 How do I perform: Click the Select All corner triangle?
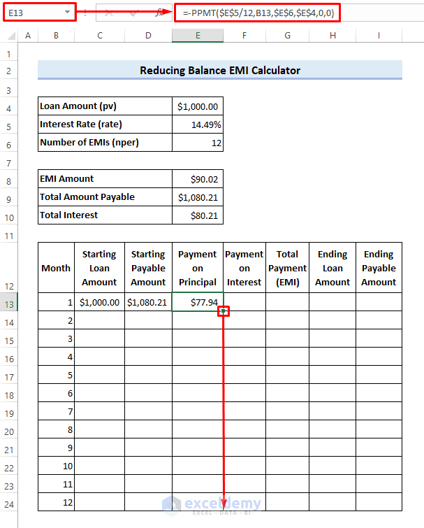point(12,36)
